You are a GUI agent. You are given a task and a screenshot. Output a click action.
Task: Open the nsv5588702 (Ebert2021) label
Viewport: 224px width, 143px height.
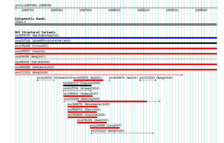[84, 109]
